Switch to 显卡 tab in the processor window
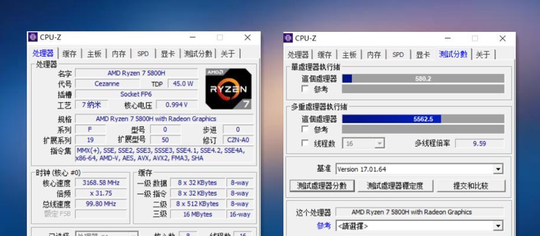540x236 pixels. tap(168, 54)
